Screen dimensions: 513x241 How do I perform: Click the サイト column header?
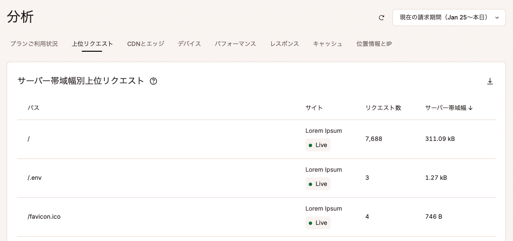314,108
